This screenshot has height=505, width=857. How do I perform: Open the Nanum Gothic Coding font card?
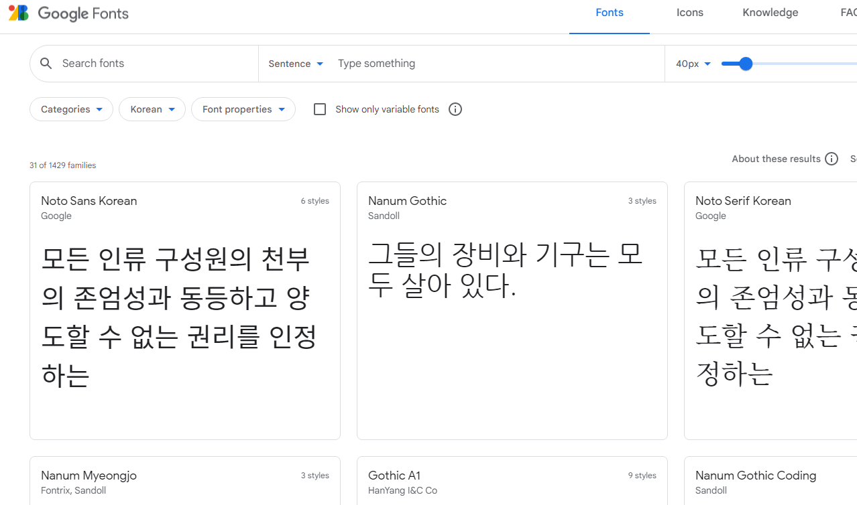(770, 481)
